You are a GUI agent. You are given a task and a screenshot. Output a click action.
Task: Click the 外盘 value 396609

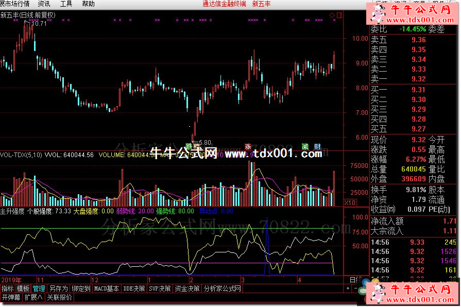tap(414, 179)
